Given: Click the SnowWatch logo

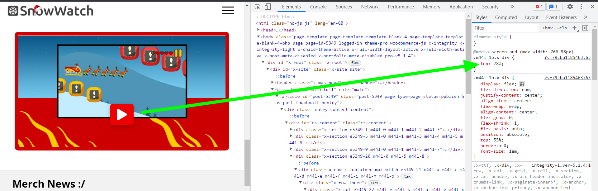Looking at the screenshot, I should (x=50, y=11).
